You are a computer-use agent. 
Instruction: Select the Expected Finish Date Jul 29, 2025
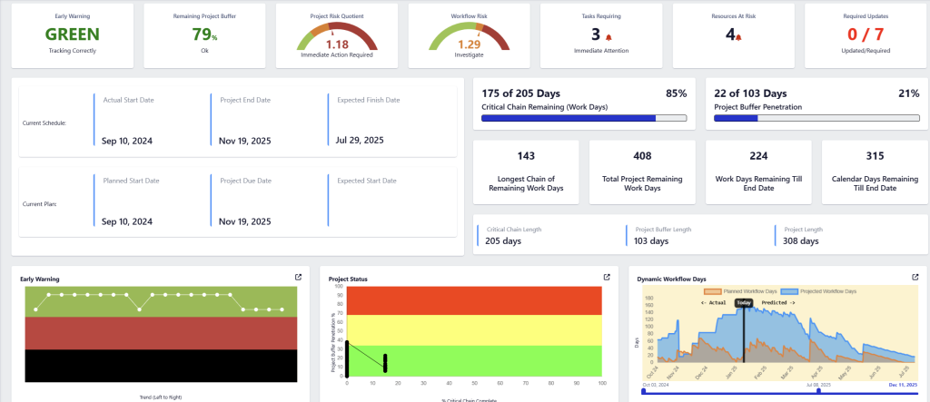[x=360, y=140]
